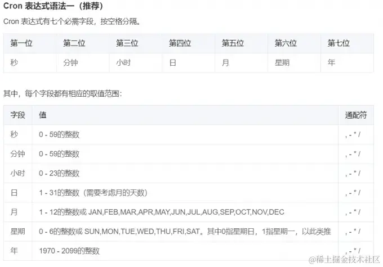Select the "第五位" header cell
This screenshot has width=383, height=267.
tap(241, 43)
